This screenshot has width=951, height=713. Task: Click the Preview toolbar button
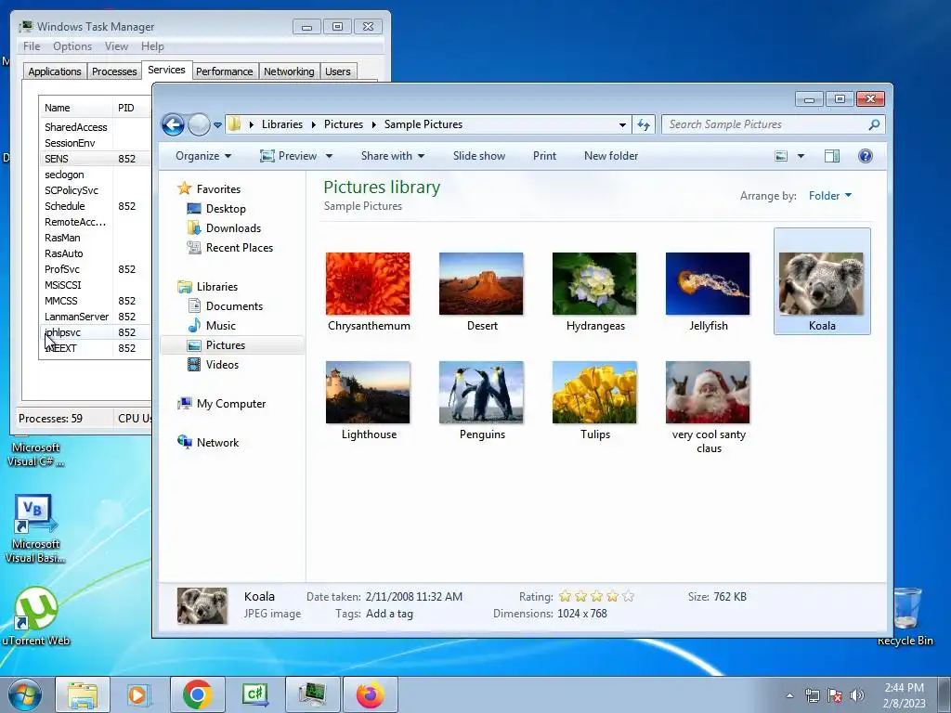click(288, 156)
